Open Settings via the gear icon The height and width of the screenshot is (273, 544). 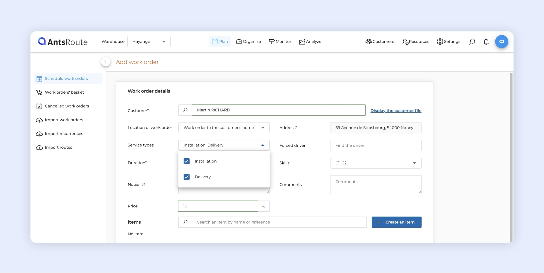[440, 42]
